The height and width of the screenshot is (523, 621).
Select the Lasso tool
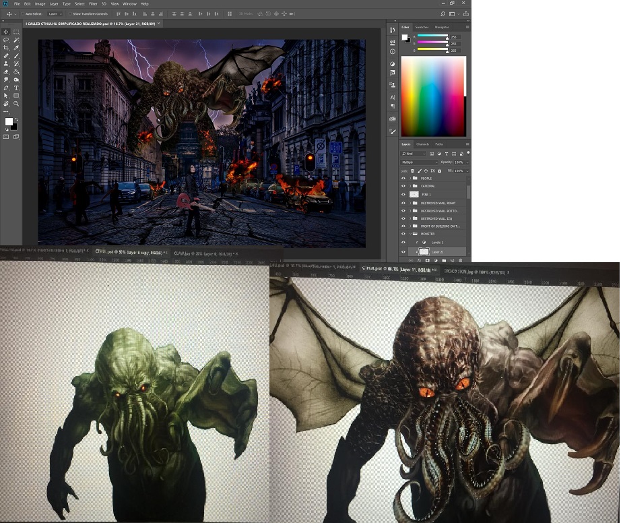point(6,40)
